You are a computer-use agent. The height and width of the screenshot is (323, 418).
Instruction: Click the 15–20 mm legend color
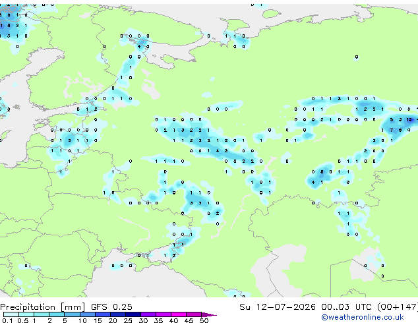click(x=102, y=314)
